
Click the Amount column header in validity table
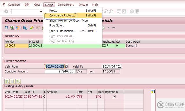(62, 92)
